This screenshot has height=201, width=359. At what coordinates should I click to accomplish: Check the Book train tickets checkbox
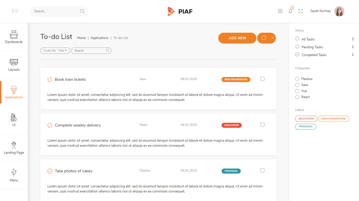coord(262,79)
